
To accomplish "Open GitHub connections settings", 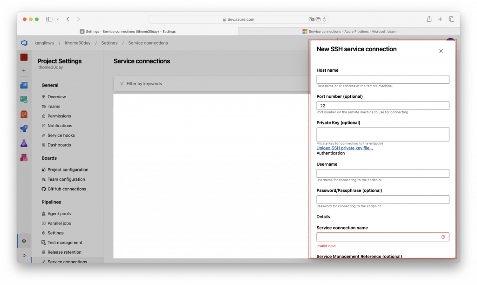I will [67, 189].
